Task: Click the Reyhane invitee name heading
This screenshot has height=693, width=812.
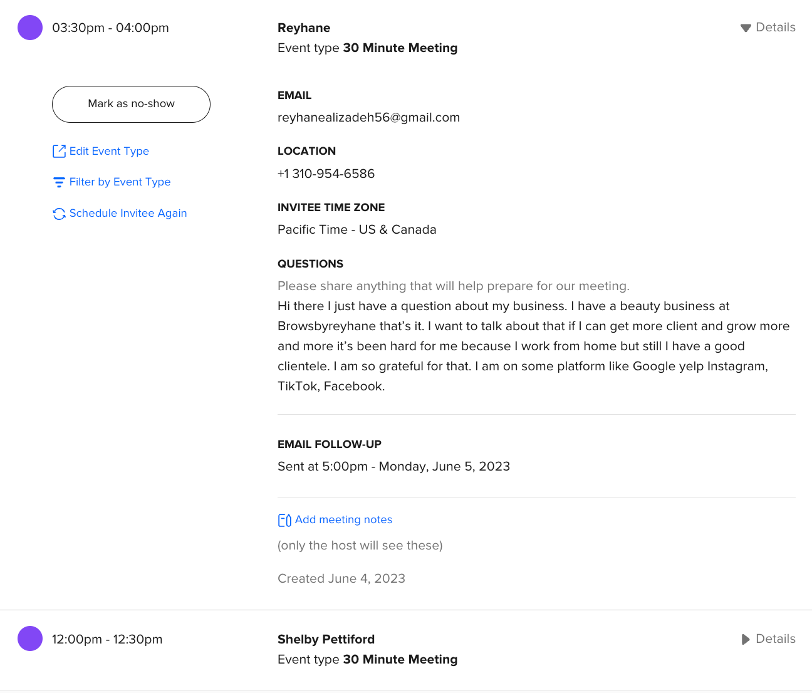Action: tap(304, 28)
